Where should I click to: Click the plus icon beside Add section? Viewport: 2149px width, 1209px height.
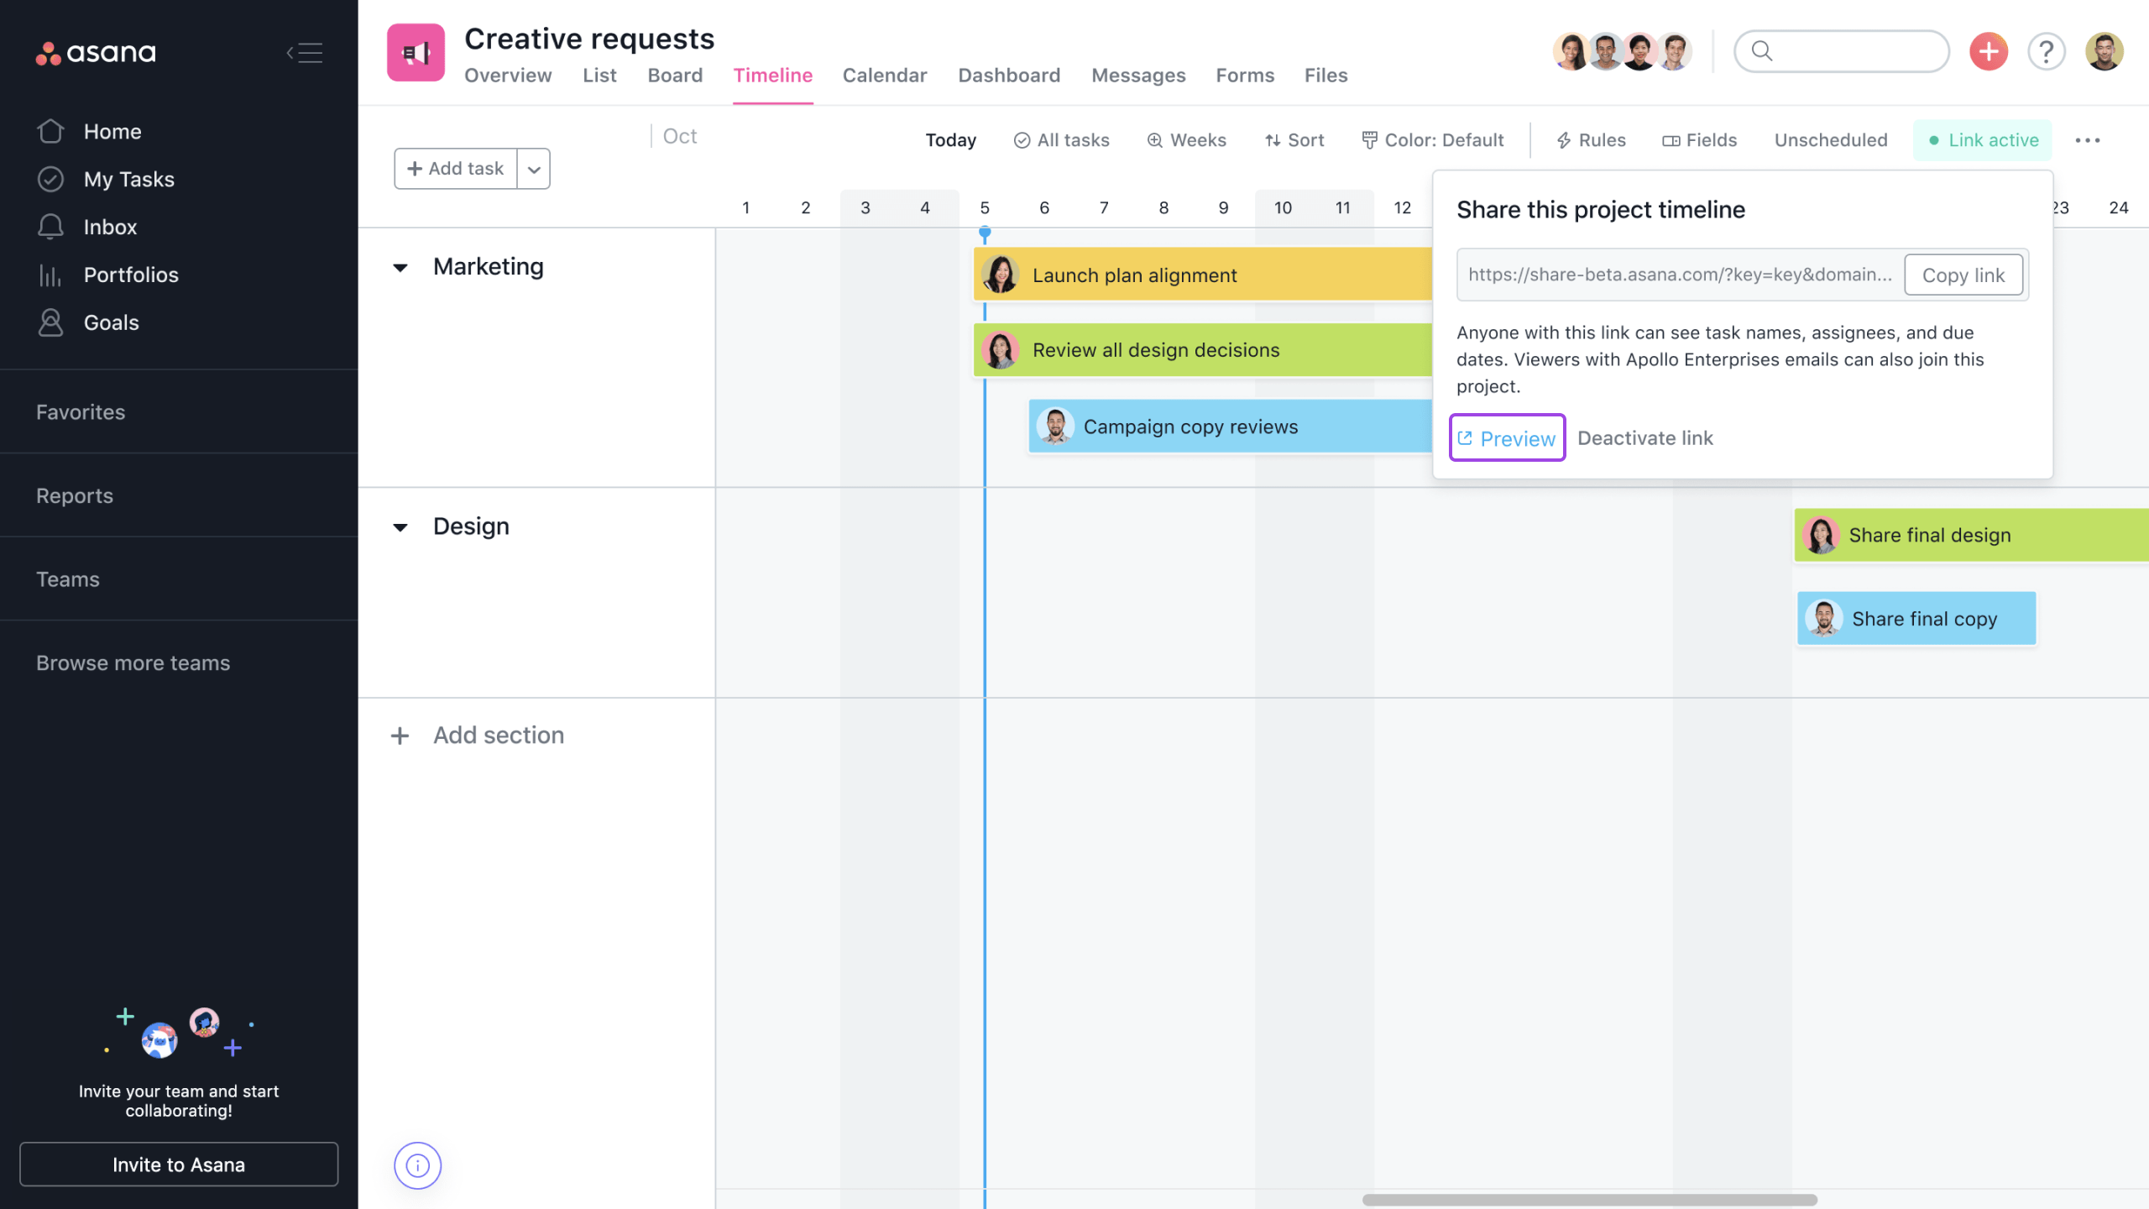click(x=400, y=736)
